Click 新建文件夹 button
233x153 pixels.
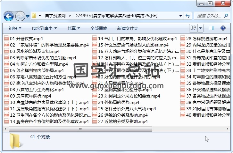pyautogui.click(x=128, y=28)
